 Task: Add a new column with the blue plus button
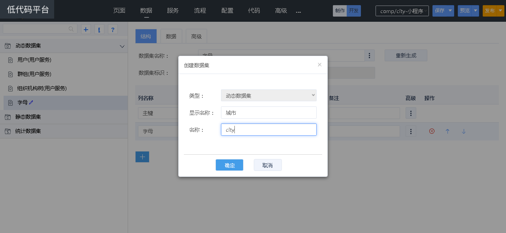(x=142, y=157)
